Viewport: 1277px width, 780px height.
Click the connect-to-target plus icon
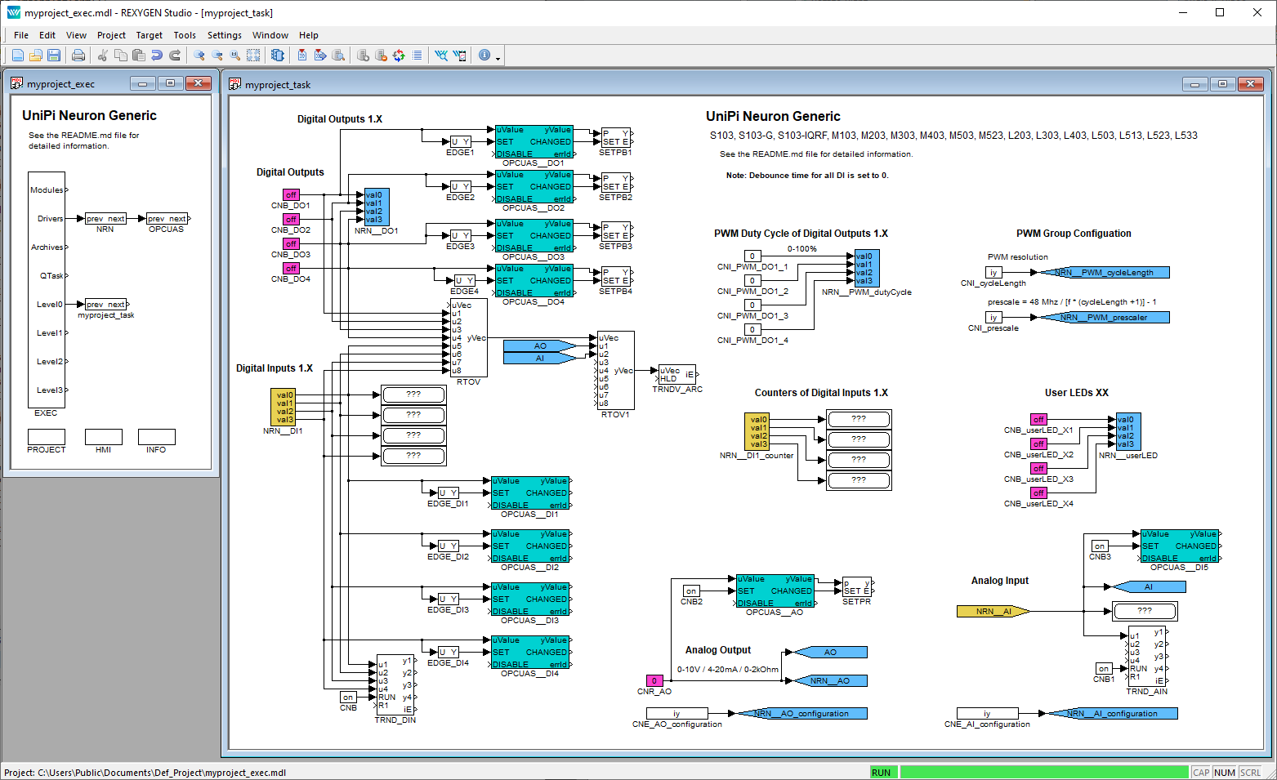coord(363,56)
